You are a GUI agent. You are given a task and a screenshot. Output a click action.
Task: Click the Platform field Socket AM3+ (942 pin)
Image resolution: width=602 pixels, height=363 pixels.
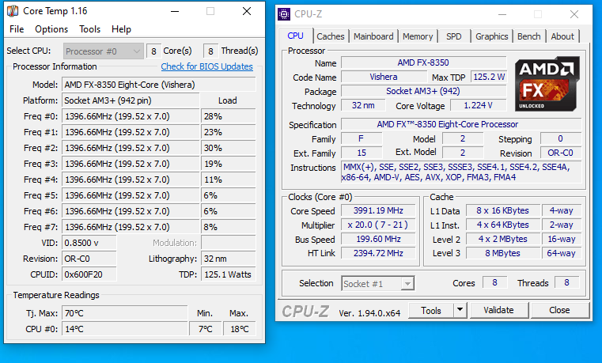point(131,100)
